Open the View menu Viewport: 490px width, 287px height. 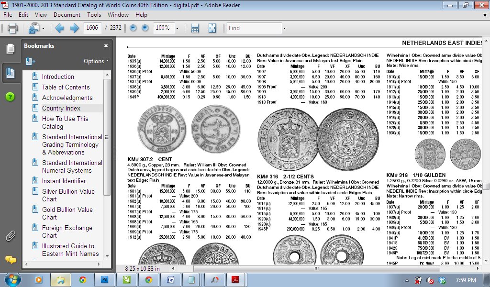[x=41, y=15]
